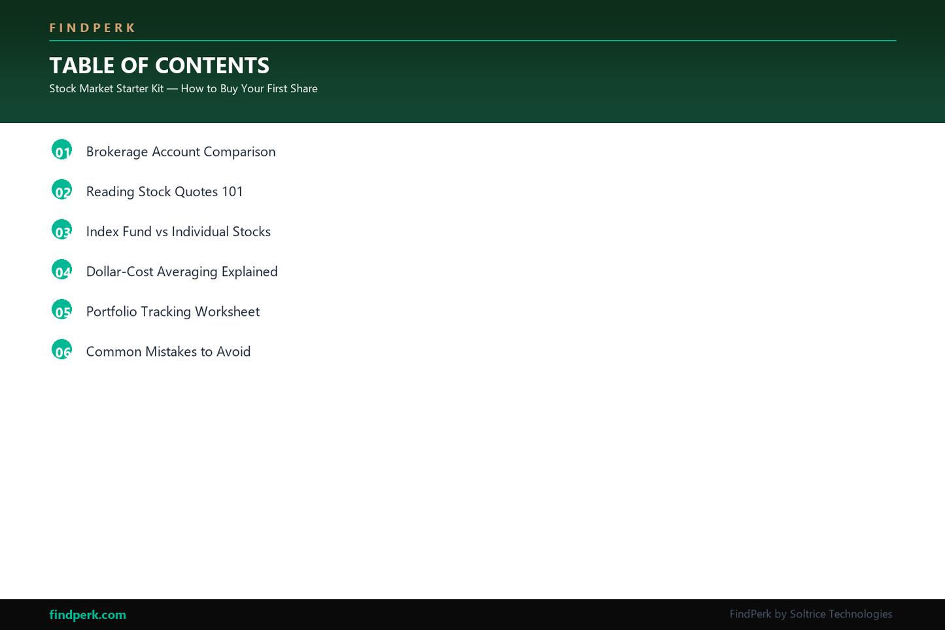Click the 05 number badge
The width and height of the screenshot is (945, 630).
coord(61,309)
